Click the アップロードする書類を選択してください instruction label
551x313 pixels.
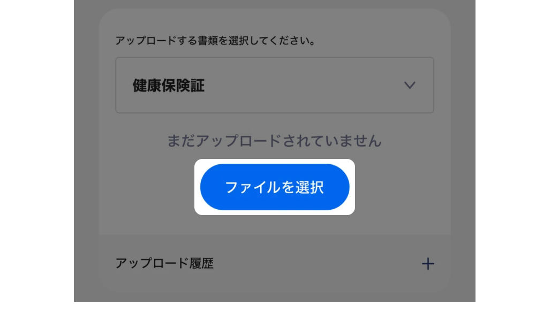click(215, 41)
